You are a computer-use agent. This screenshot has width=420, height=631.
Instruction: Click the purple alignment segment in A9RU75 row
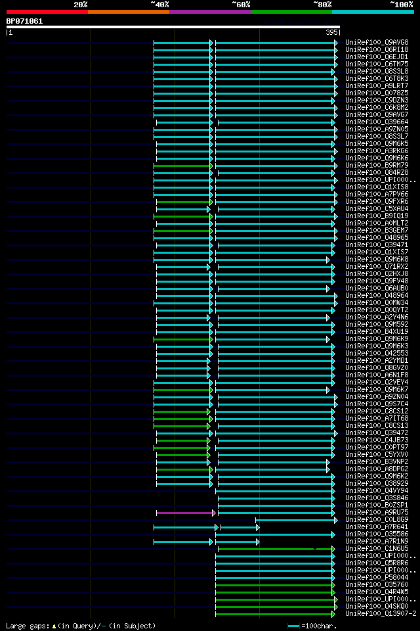pos(185,513)
